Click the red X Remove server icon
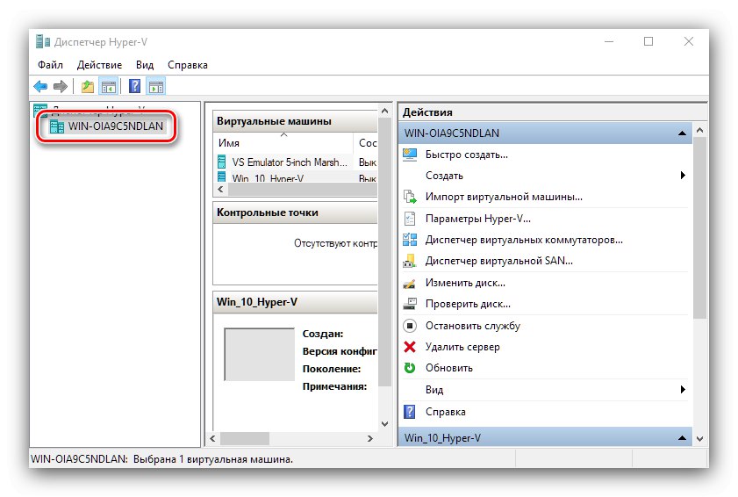This screenshot has height=497, width=738. click(410, 347)
